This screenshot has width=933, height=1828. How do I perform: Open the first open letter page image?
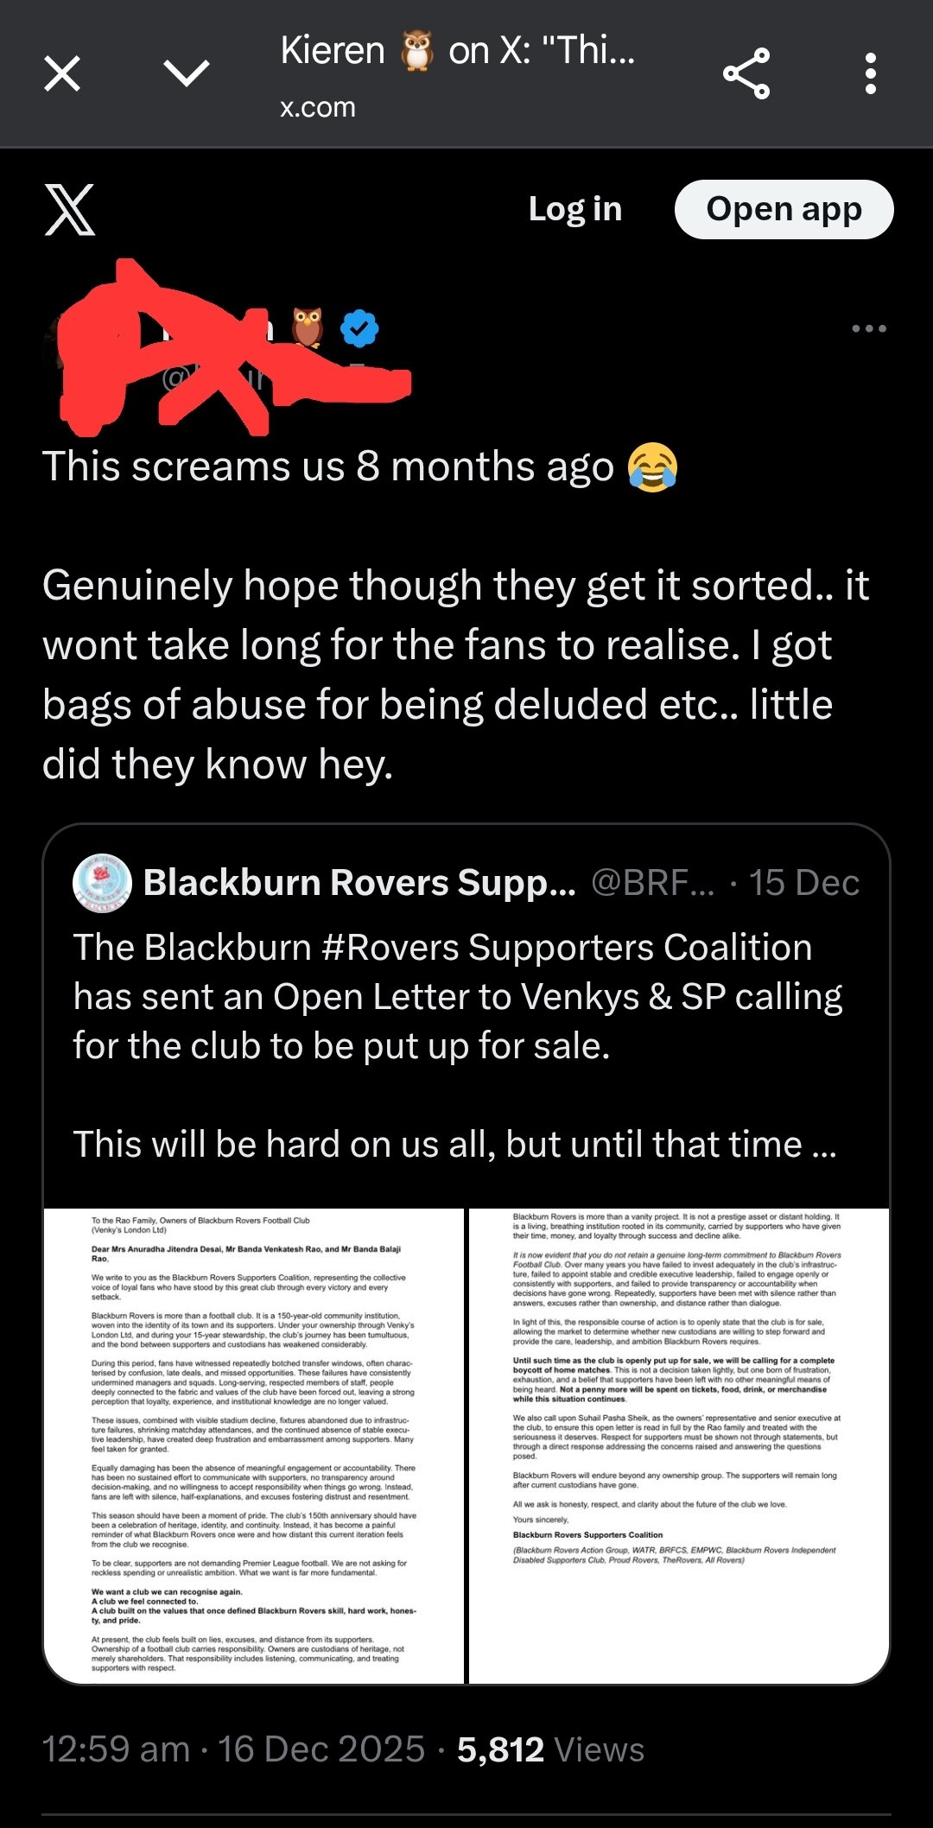(254, 1445)
